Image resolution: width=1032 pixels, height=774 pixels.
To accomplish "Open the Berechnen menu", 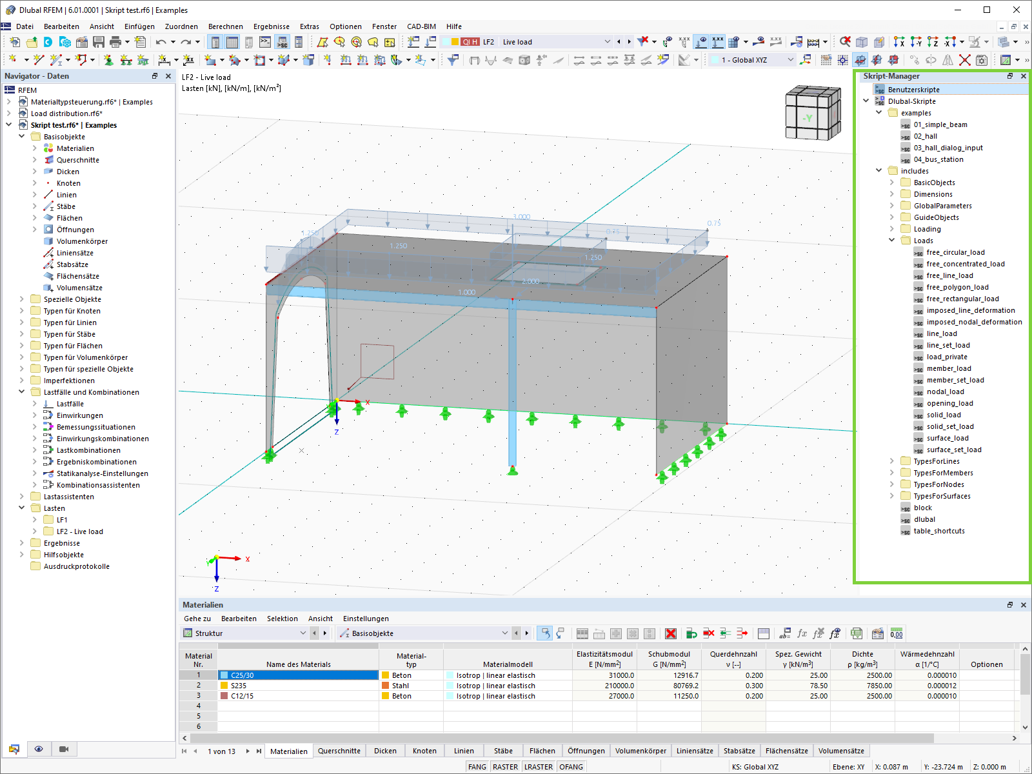I will coord(225,26).
